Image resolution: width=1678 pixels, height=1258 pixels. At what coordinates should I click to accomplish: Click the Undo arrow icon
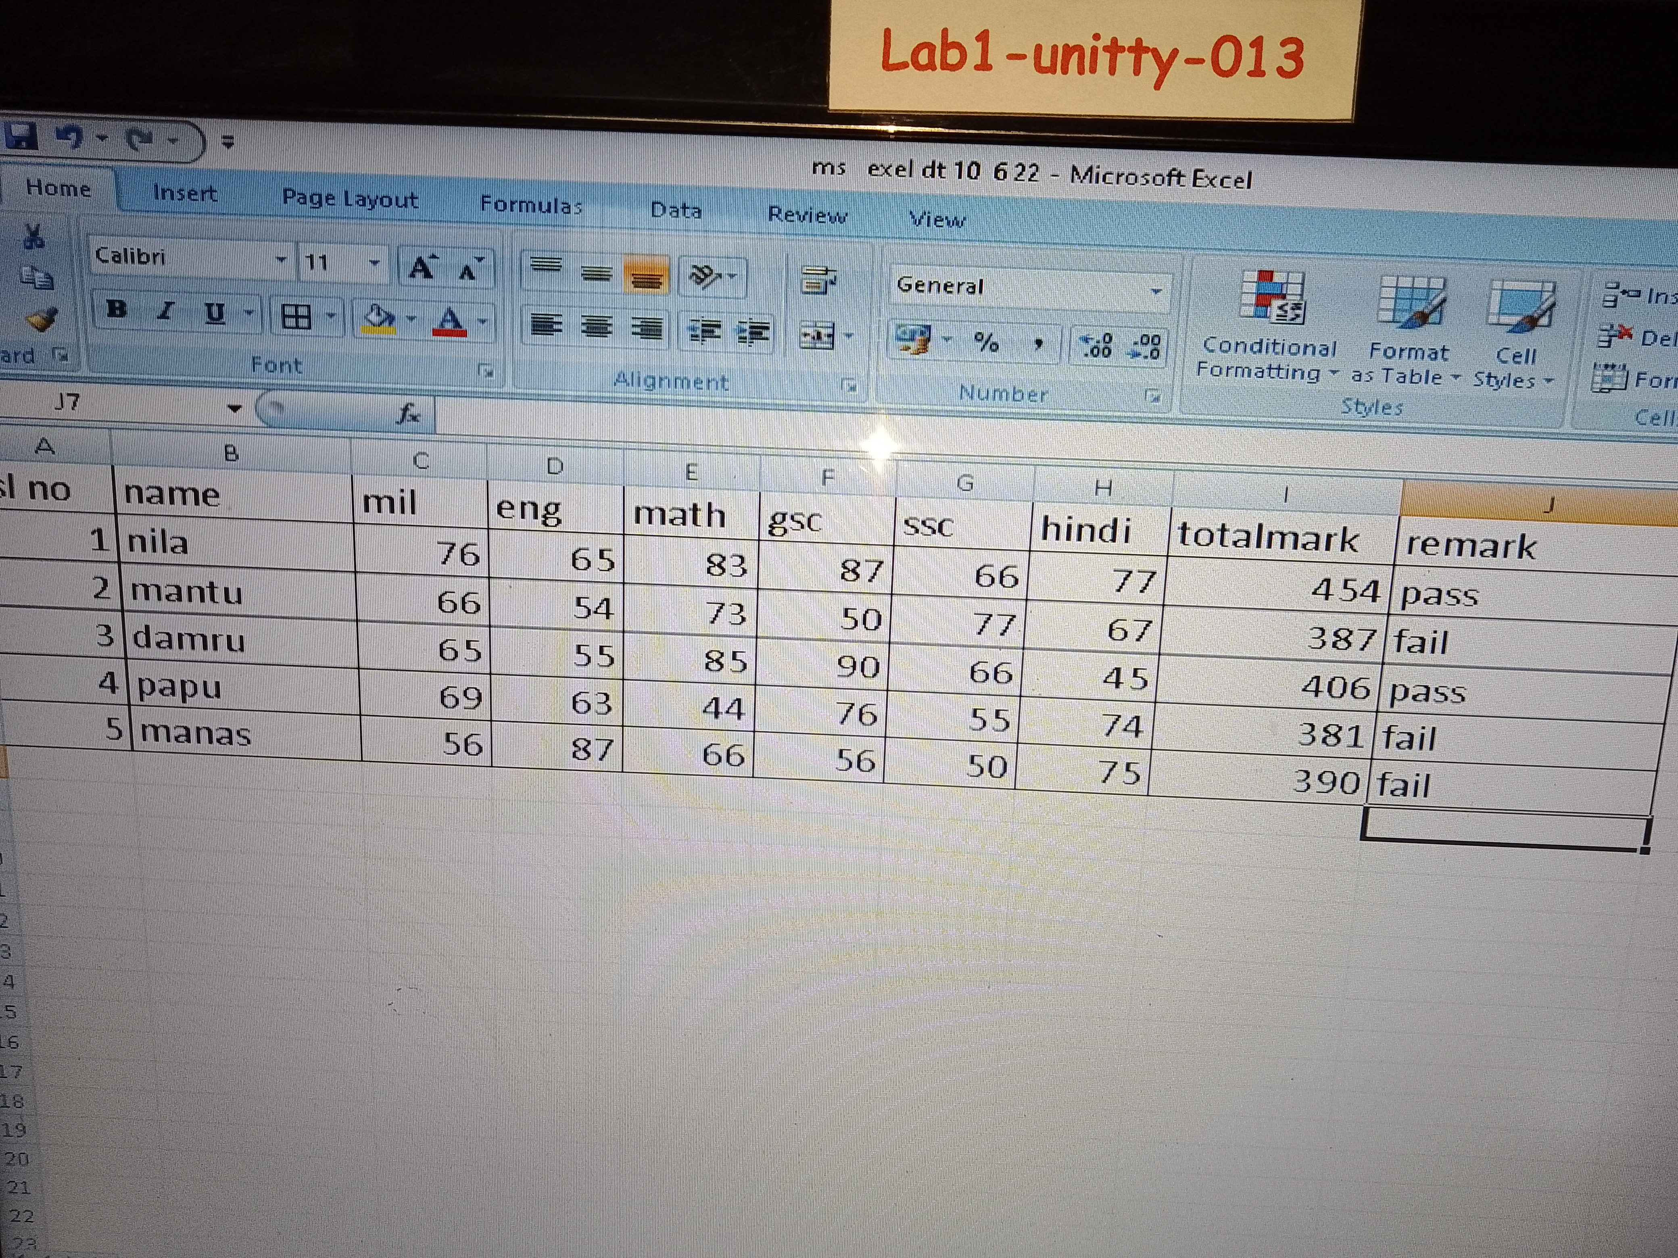pyautogui.click(x=71, y=138)
